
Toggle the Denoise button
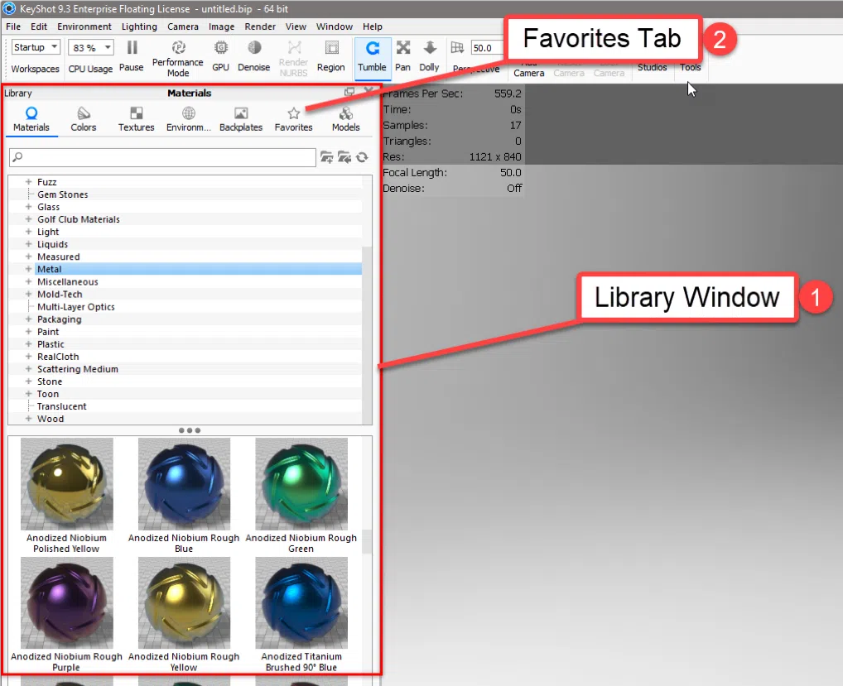point(253,56)
